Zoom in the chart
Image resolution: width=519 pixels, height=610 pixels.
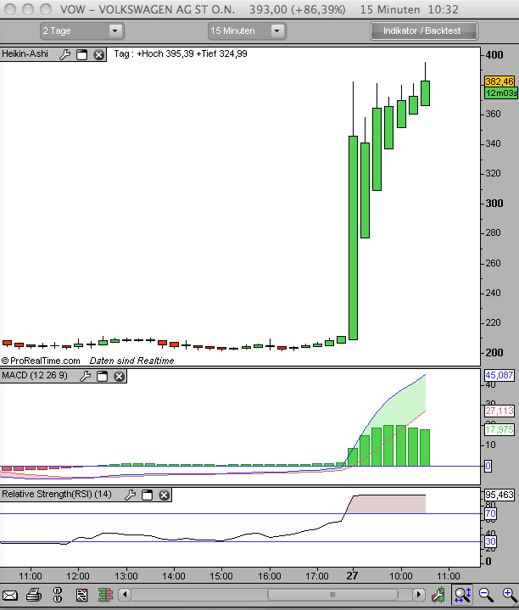click(x=510, y=595)
